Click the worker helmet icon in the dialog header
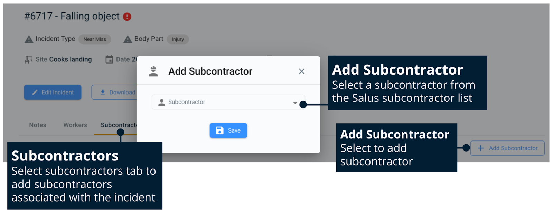553x214 pixels. 153,71
